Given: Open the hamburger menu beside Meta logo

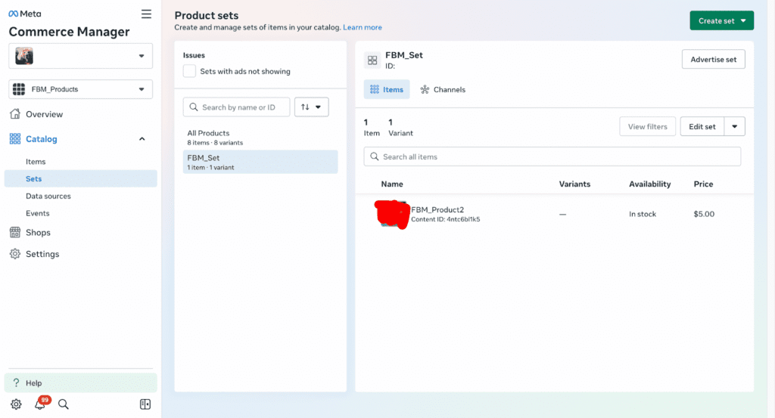Looking at the screenshot, I should pos(146,14).
